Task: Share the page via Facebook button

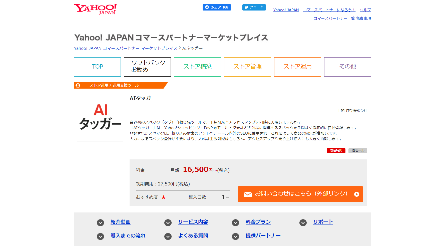Action: [x=217, y=7]
